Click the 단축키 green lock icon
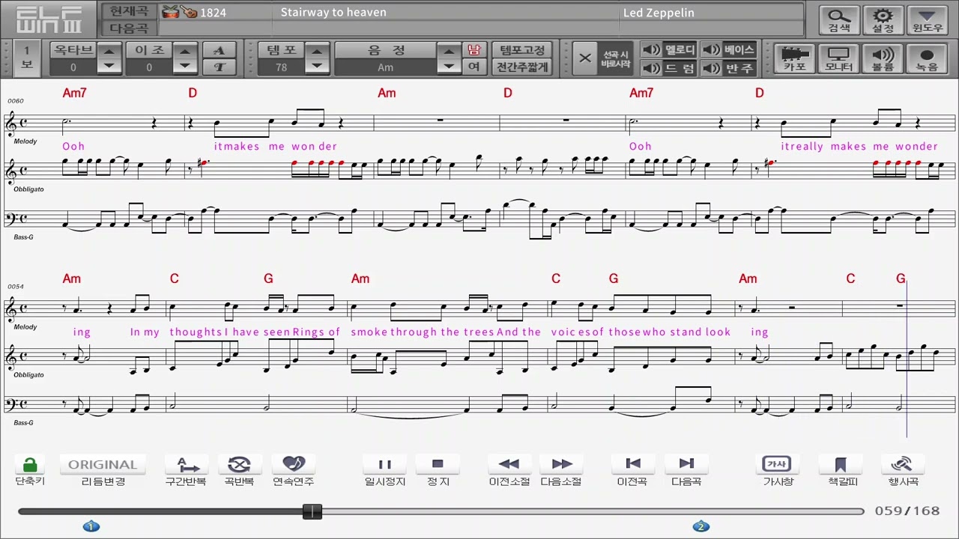The width and height of the screenshot is (959, 539). 30,465
